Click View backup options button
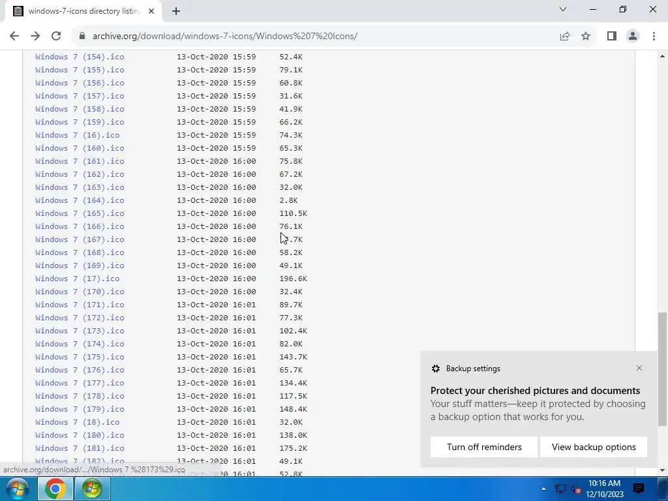The height and width of the screenshot is (501, 668). coord(594,447)
